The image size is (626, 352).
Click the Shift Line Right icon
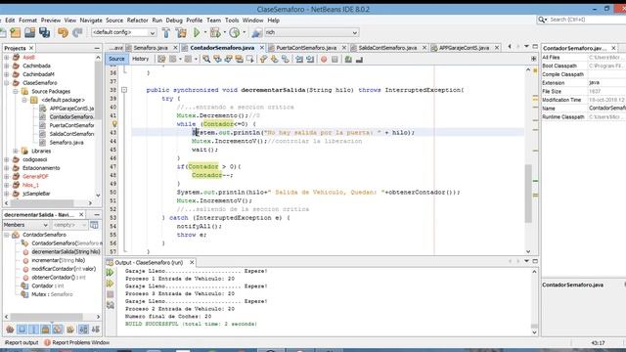[310, 59]
